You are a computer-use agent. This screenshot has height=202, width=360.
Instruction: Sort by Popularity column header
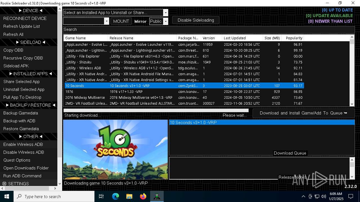coord(293,38)
